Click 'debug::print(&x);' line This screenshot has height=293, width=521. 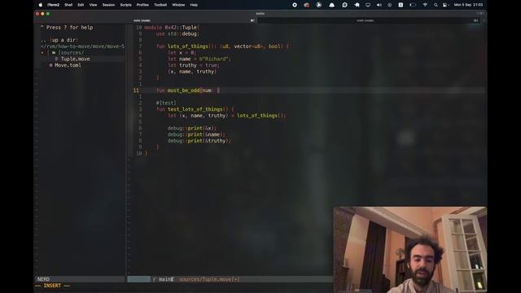click(x=192, y=129)
